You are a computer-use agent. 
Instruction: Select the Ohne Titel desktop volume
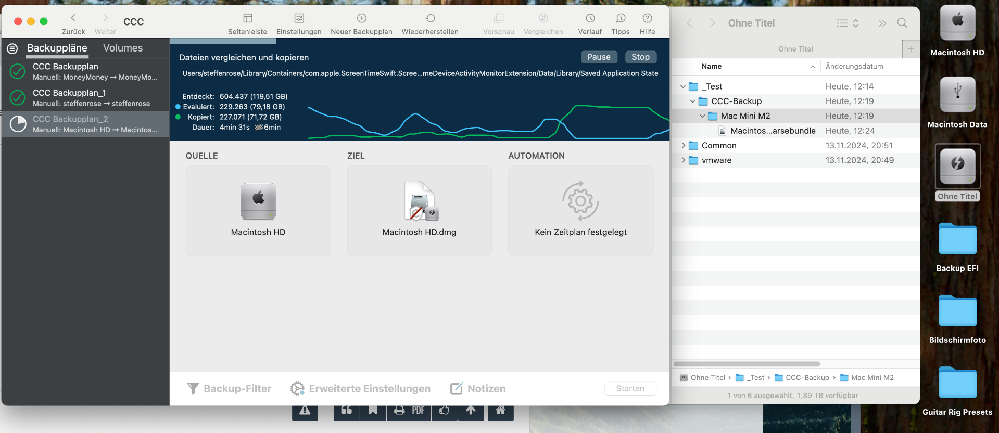[957, 167]
